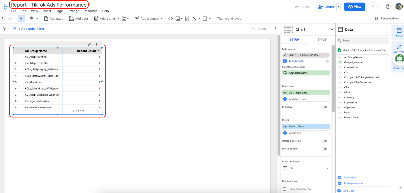Viewport: 404px width, 193px height.
Task: Click the zoom magnifier tool
Action: coord(32,18)
